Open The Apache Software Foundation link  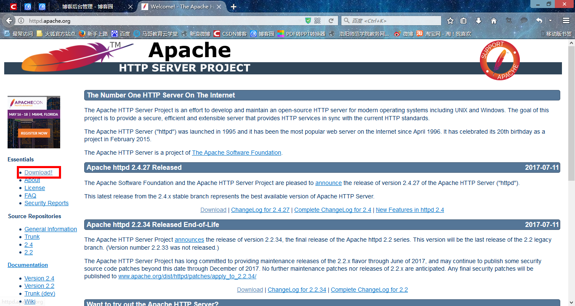237,153
